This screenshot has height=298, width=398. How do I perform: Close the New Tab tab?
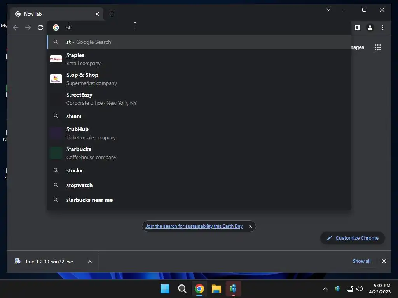(x=97, y=14)
